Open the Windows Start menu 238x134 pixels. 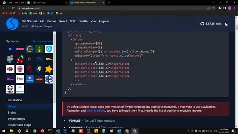pos(4,131)
